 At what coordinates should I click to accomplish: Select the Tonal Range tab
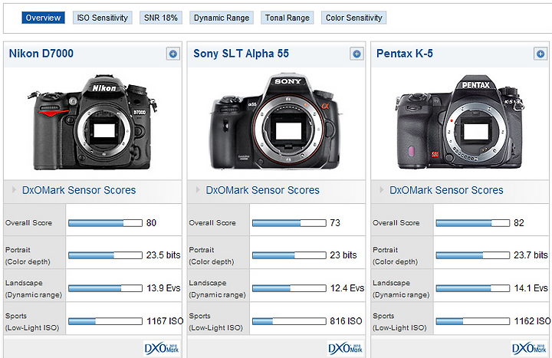[287, 18]
